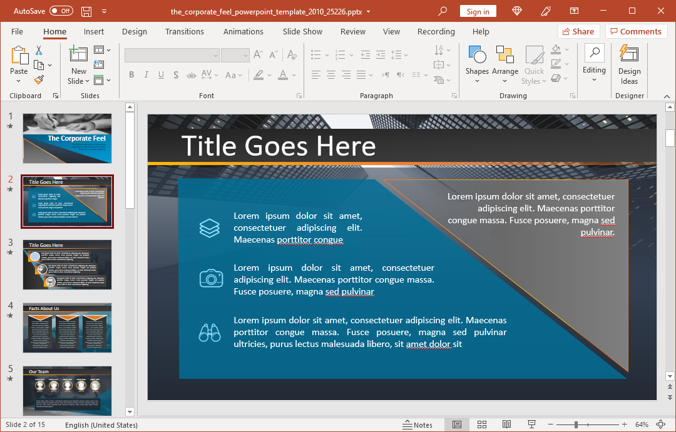
Task: Click the Format Painter brush icon
Action: coord(39,79)
